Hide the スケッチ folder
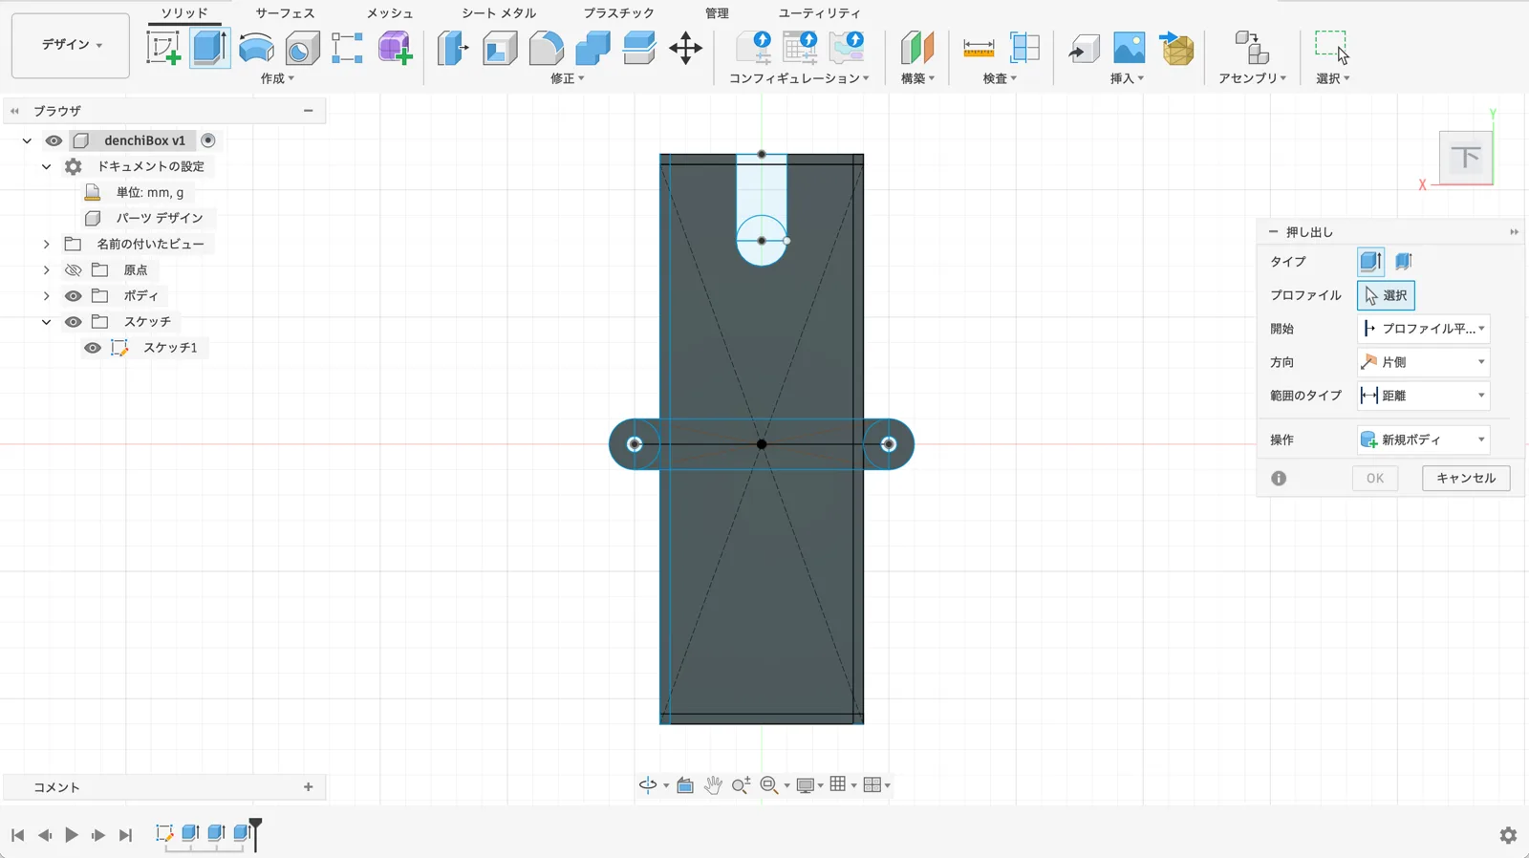 73,322
